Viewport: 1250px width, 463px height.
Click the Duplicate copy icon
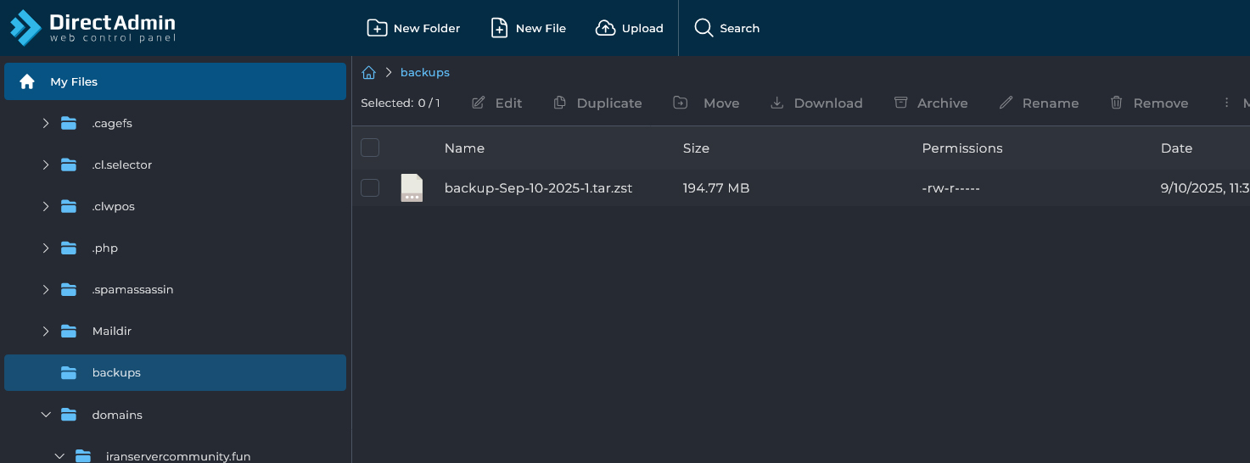point(559,103)
